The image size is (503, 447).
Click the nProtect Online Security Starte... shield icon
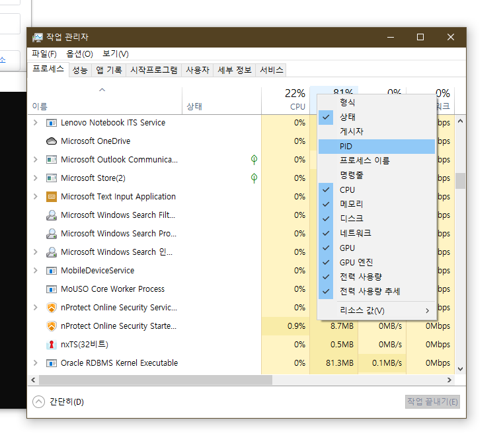pyautogui.click(x=52, y=326)
